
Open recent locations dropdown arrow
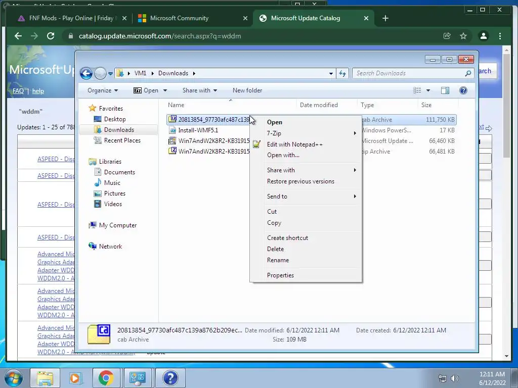click(110, 74)
